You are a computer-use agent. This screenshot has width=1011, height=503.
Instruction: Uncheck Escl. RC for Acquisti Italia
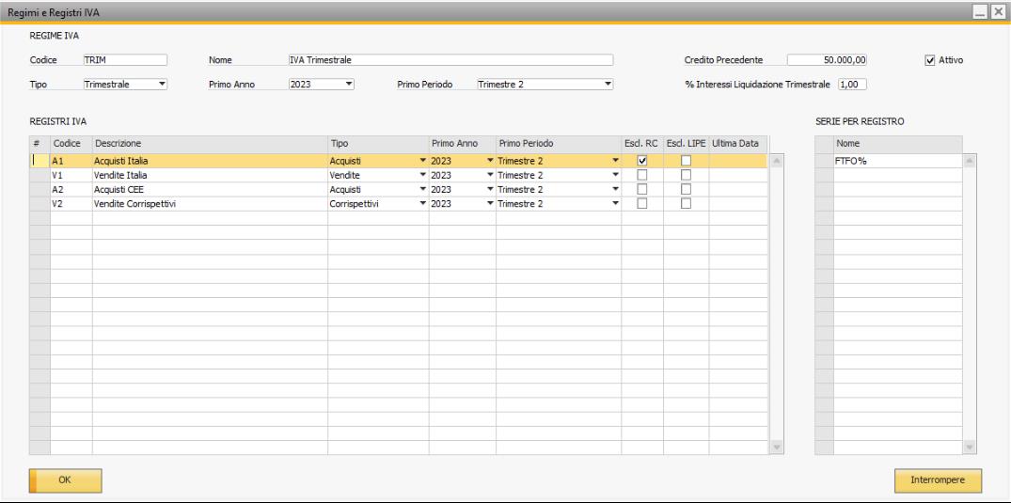point(642,161)
